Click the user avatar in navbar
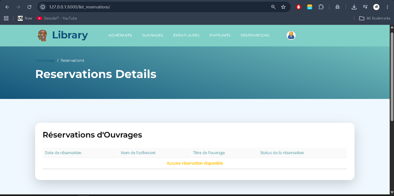This screenshot has width=394, height=196. (291, 35)
